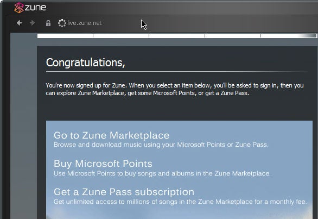Click the Get unlimited access description line
The image size is (318, 219).
pos(180,202)
